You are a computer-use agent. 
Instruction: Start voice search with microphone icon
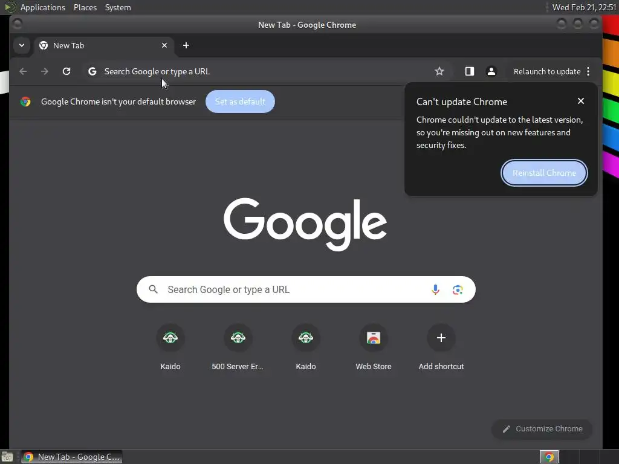(x=435, y=289)
